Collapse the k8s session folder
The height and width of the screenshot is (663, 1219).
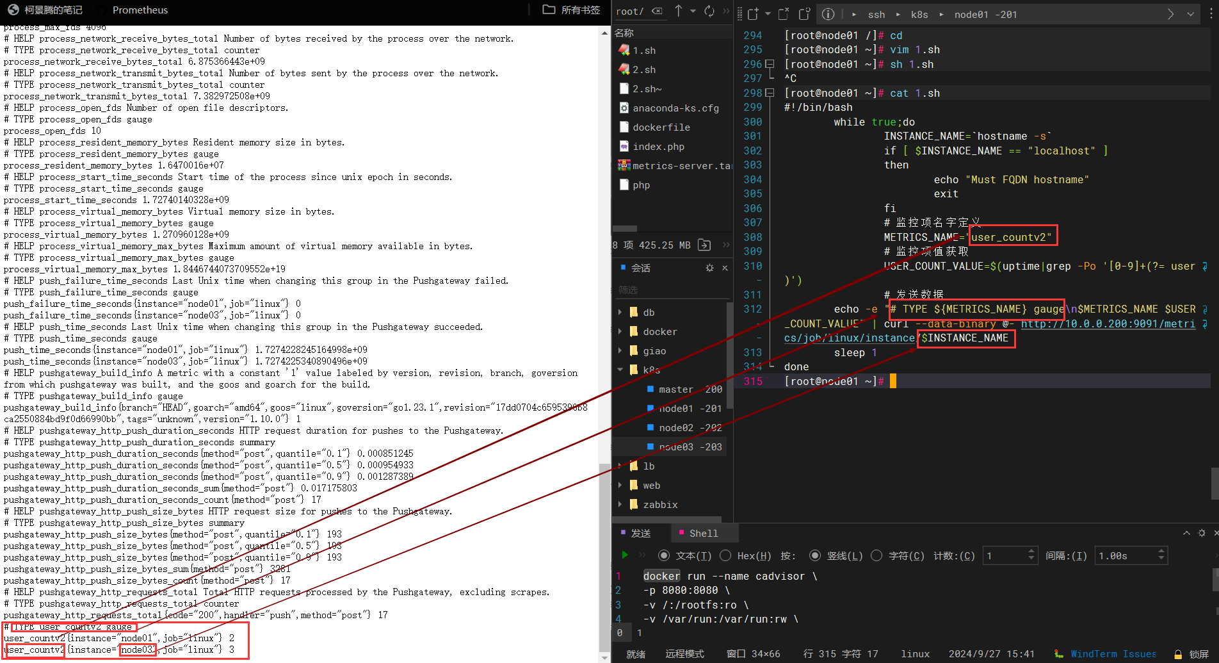point(620,370)
